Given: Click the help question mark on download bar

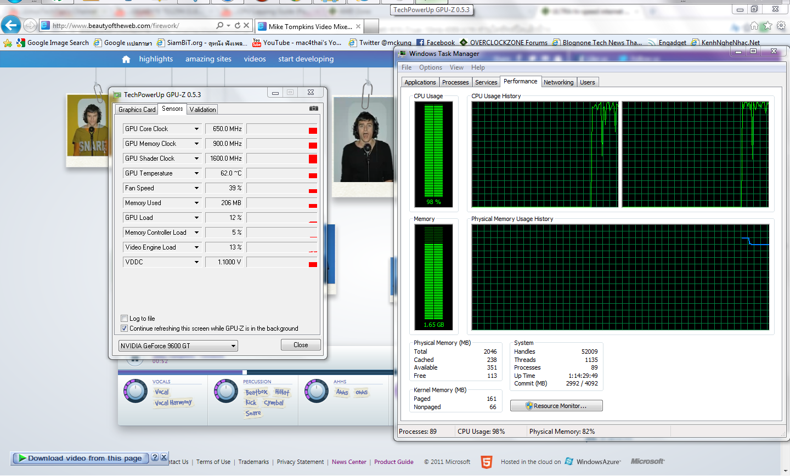Looking at the screenshot, I should (x=155, y=457).
